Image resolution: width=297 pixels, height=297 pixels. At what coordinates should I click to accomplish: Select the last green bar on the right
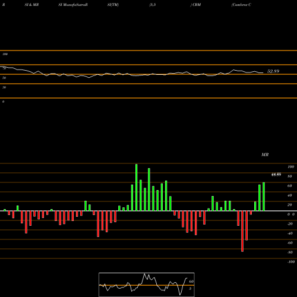[264, 197]
